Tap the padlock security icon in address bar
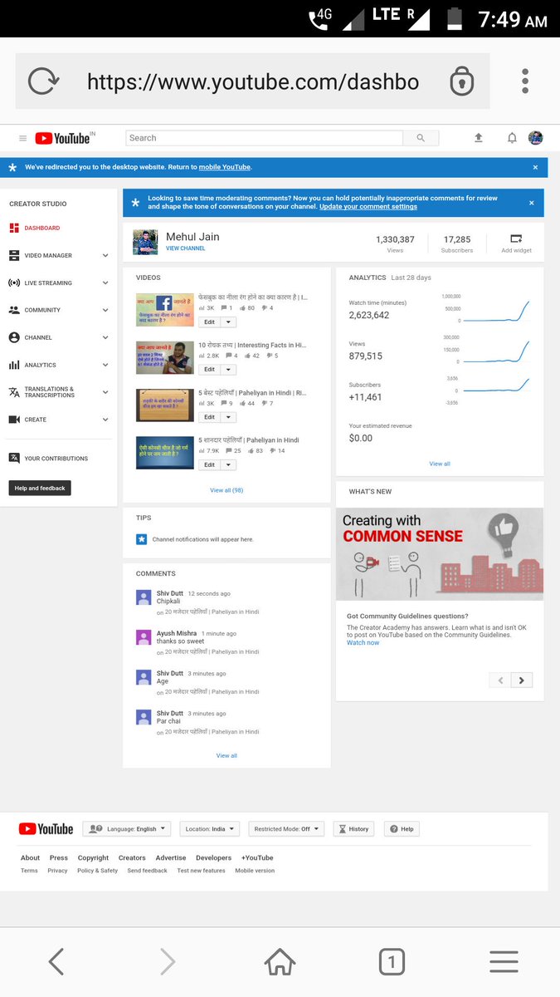 462,81
